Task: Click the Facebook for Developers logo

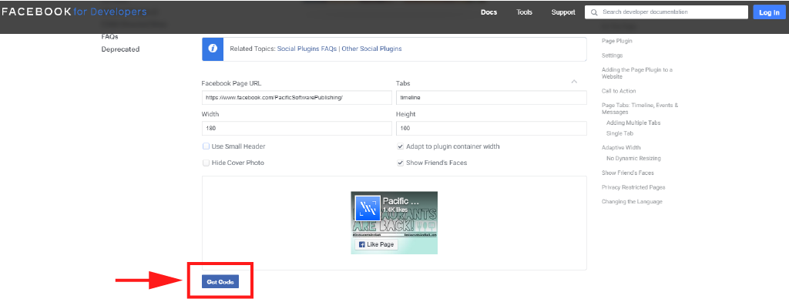Action: [x=75, y=12]
